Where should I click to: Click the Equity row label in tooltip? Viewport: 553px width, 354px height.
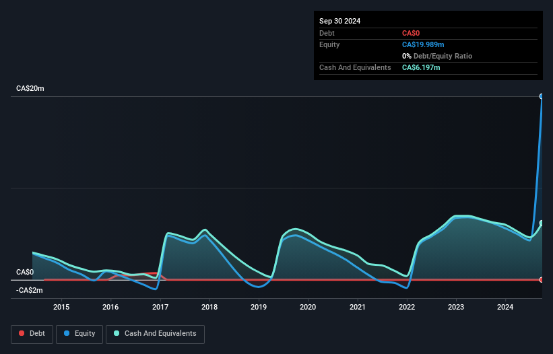click(x=329, y=44)
